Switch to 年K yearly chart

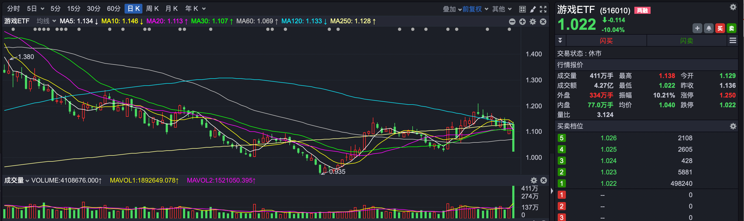(x=191, y=9)
